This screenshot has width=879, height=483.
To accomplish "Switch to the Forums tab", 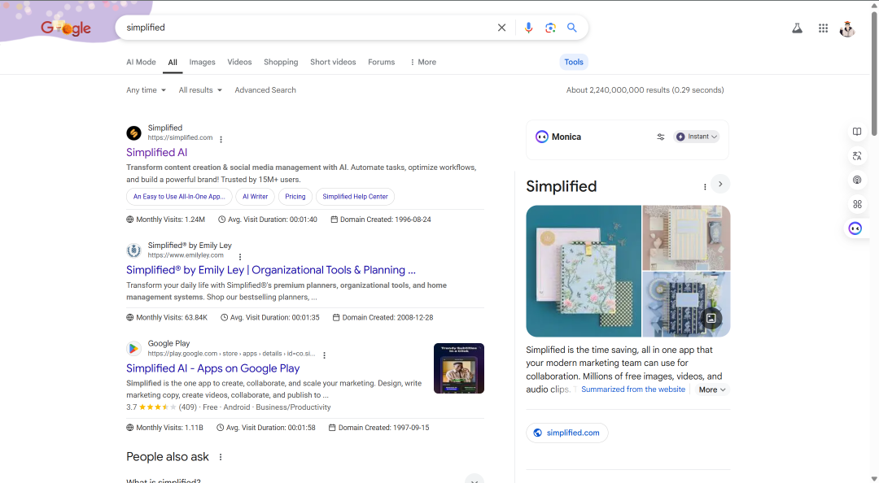I will pos(381,62).
